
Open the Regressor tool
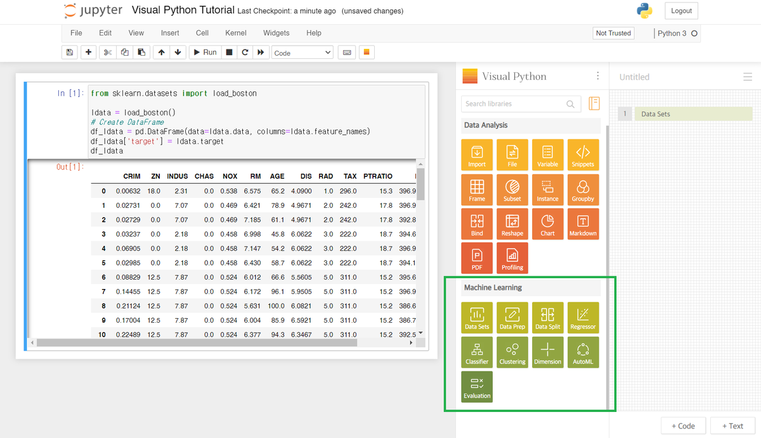pos(583,318)
